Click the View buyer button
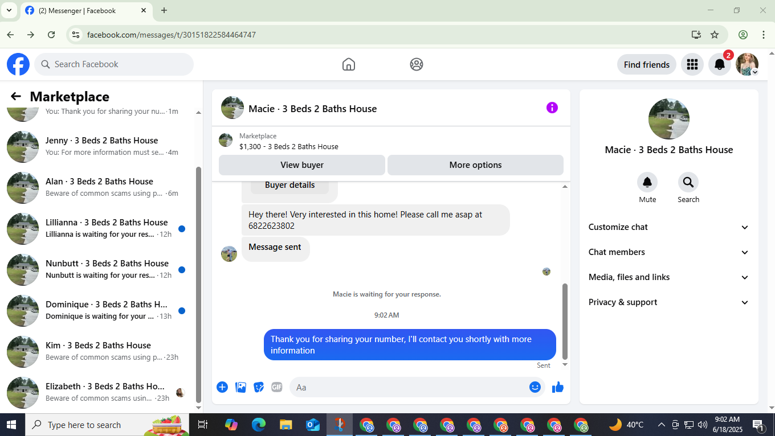Viewport: 775px width, 436px height. (302, 165)
